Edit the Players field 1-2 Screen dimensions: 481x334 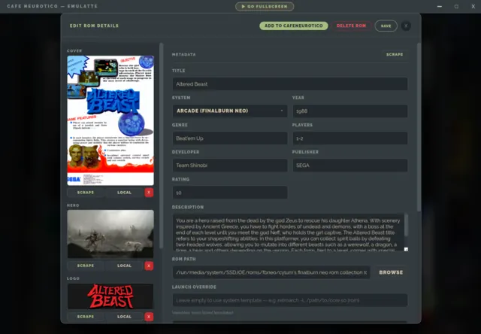click(x=350, y=138)
